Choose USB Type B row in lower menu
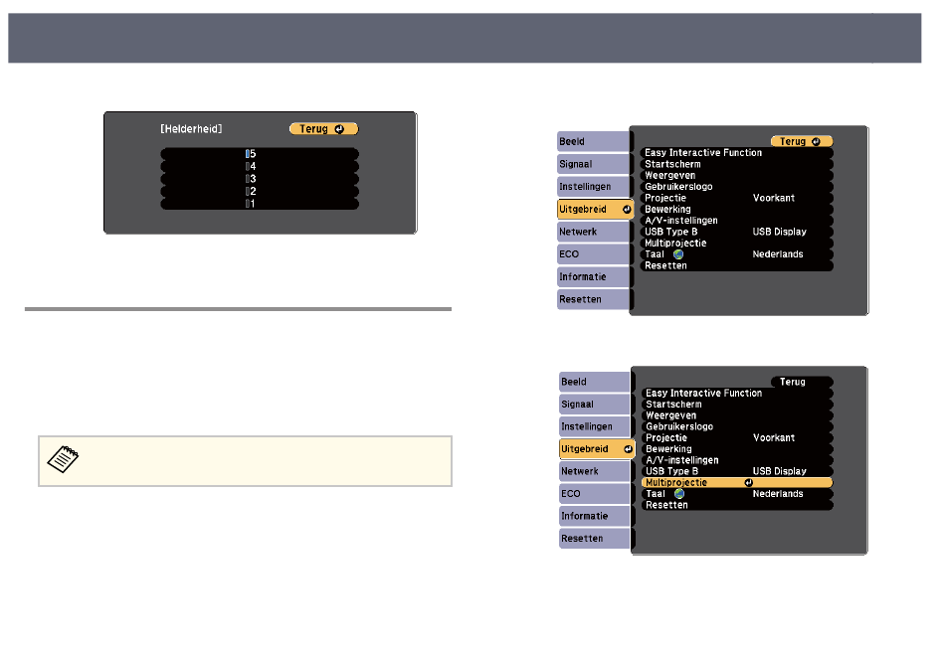 point(737,472)
